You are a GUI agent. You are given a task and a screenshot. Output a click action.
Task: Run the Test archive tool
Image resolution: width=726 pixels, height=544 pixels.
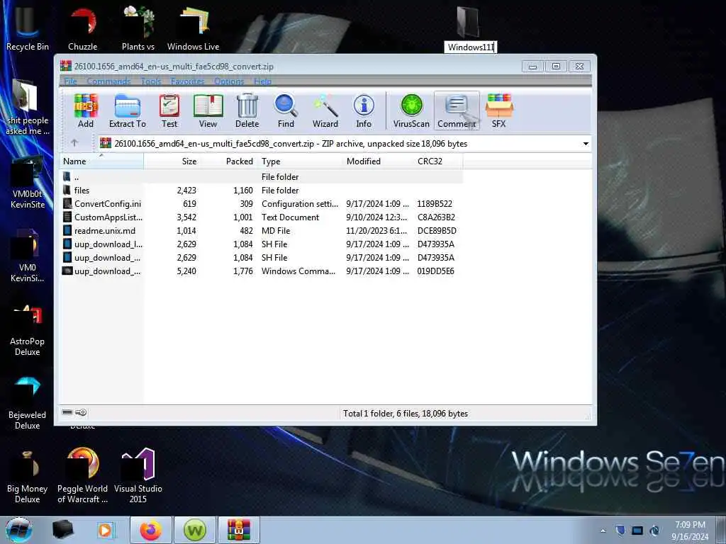pos(169,111)
